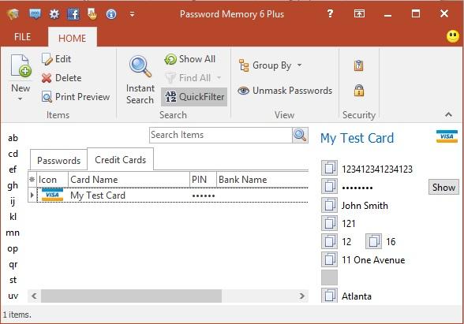
Task: Sort by the PIN column header
Action: pyautogui.click(x=203, y=180)
